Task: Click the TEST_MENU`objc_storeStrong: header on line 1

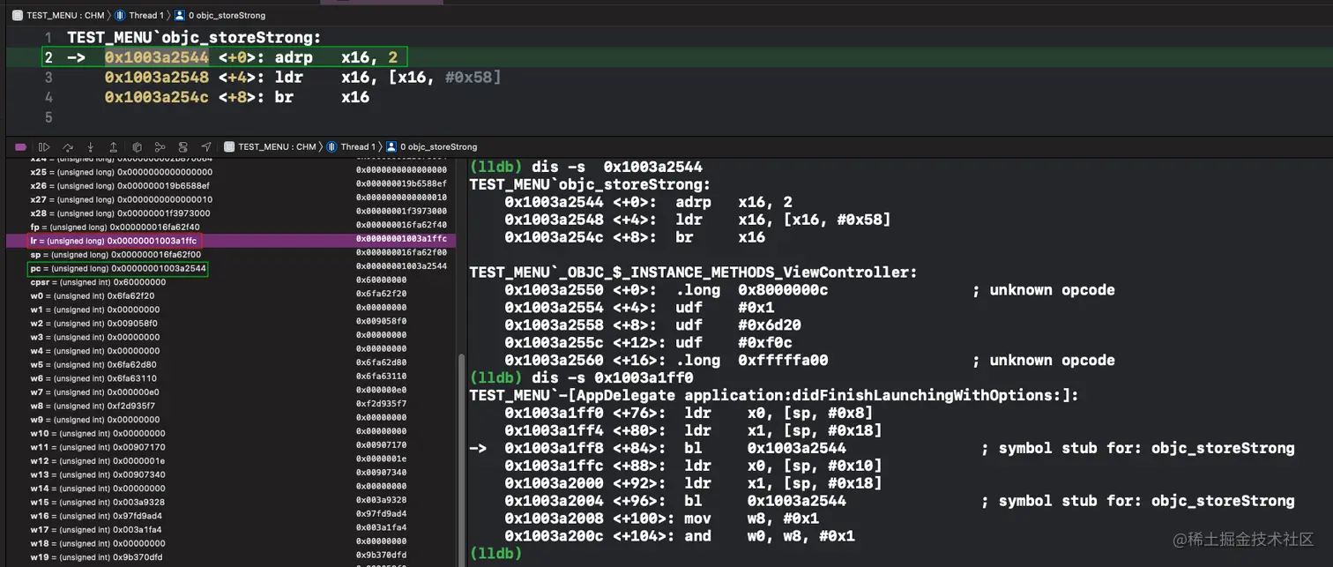Action: tap(194, 38)
